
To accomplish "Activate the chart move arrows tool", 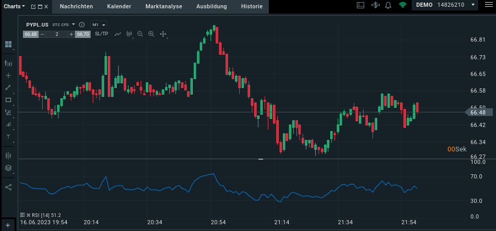I will pyautogui.click(x=163, y=34).
